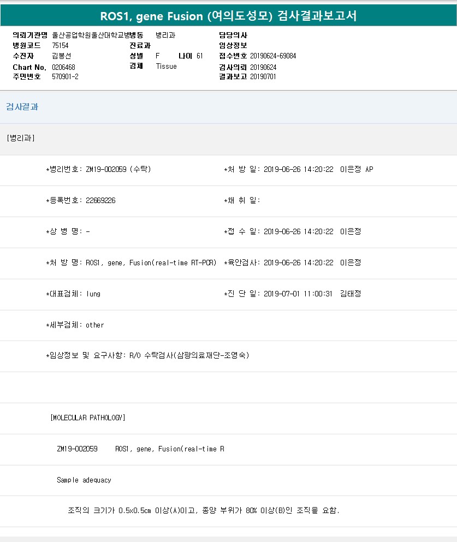Click the [병리과] section label
Viewport: 457px width, 542px height.
pos(21,138)
